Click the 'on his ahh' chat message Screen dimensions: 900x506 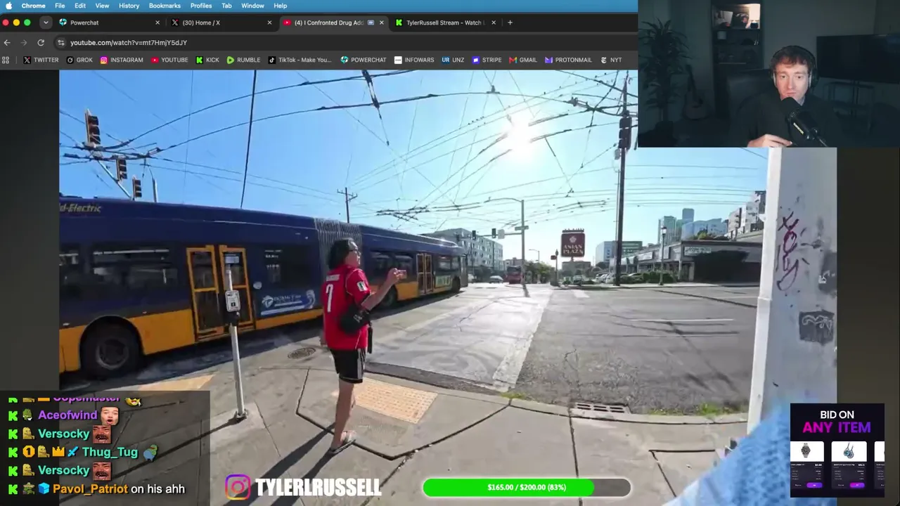pyautogui.click(x=158, y=488)
